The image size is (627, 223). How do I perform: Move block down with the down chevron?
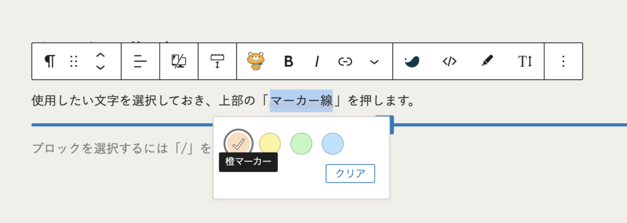(100, 67)
